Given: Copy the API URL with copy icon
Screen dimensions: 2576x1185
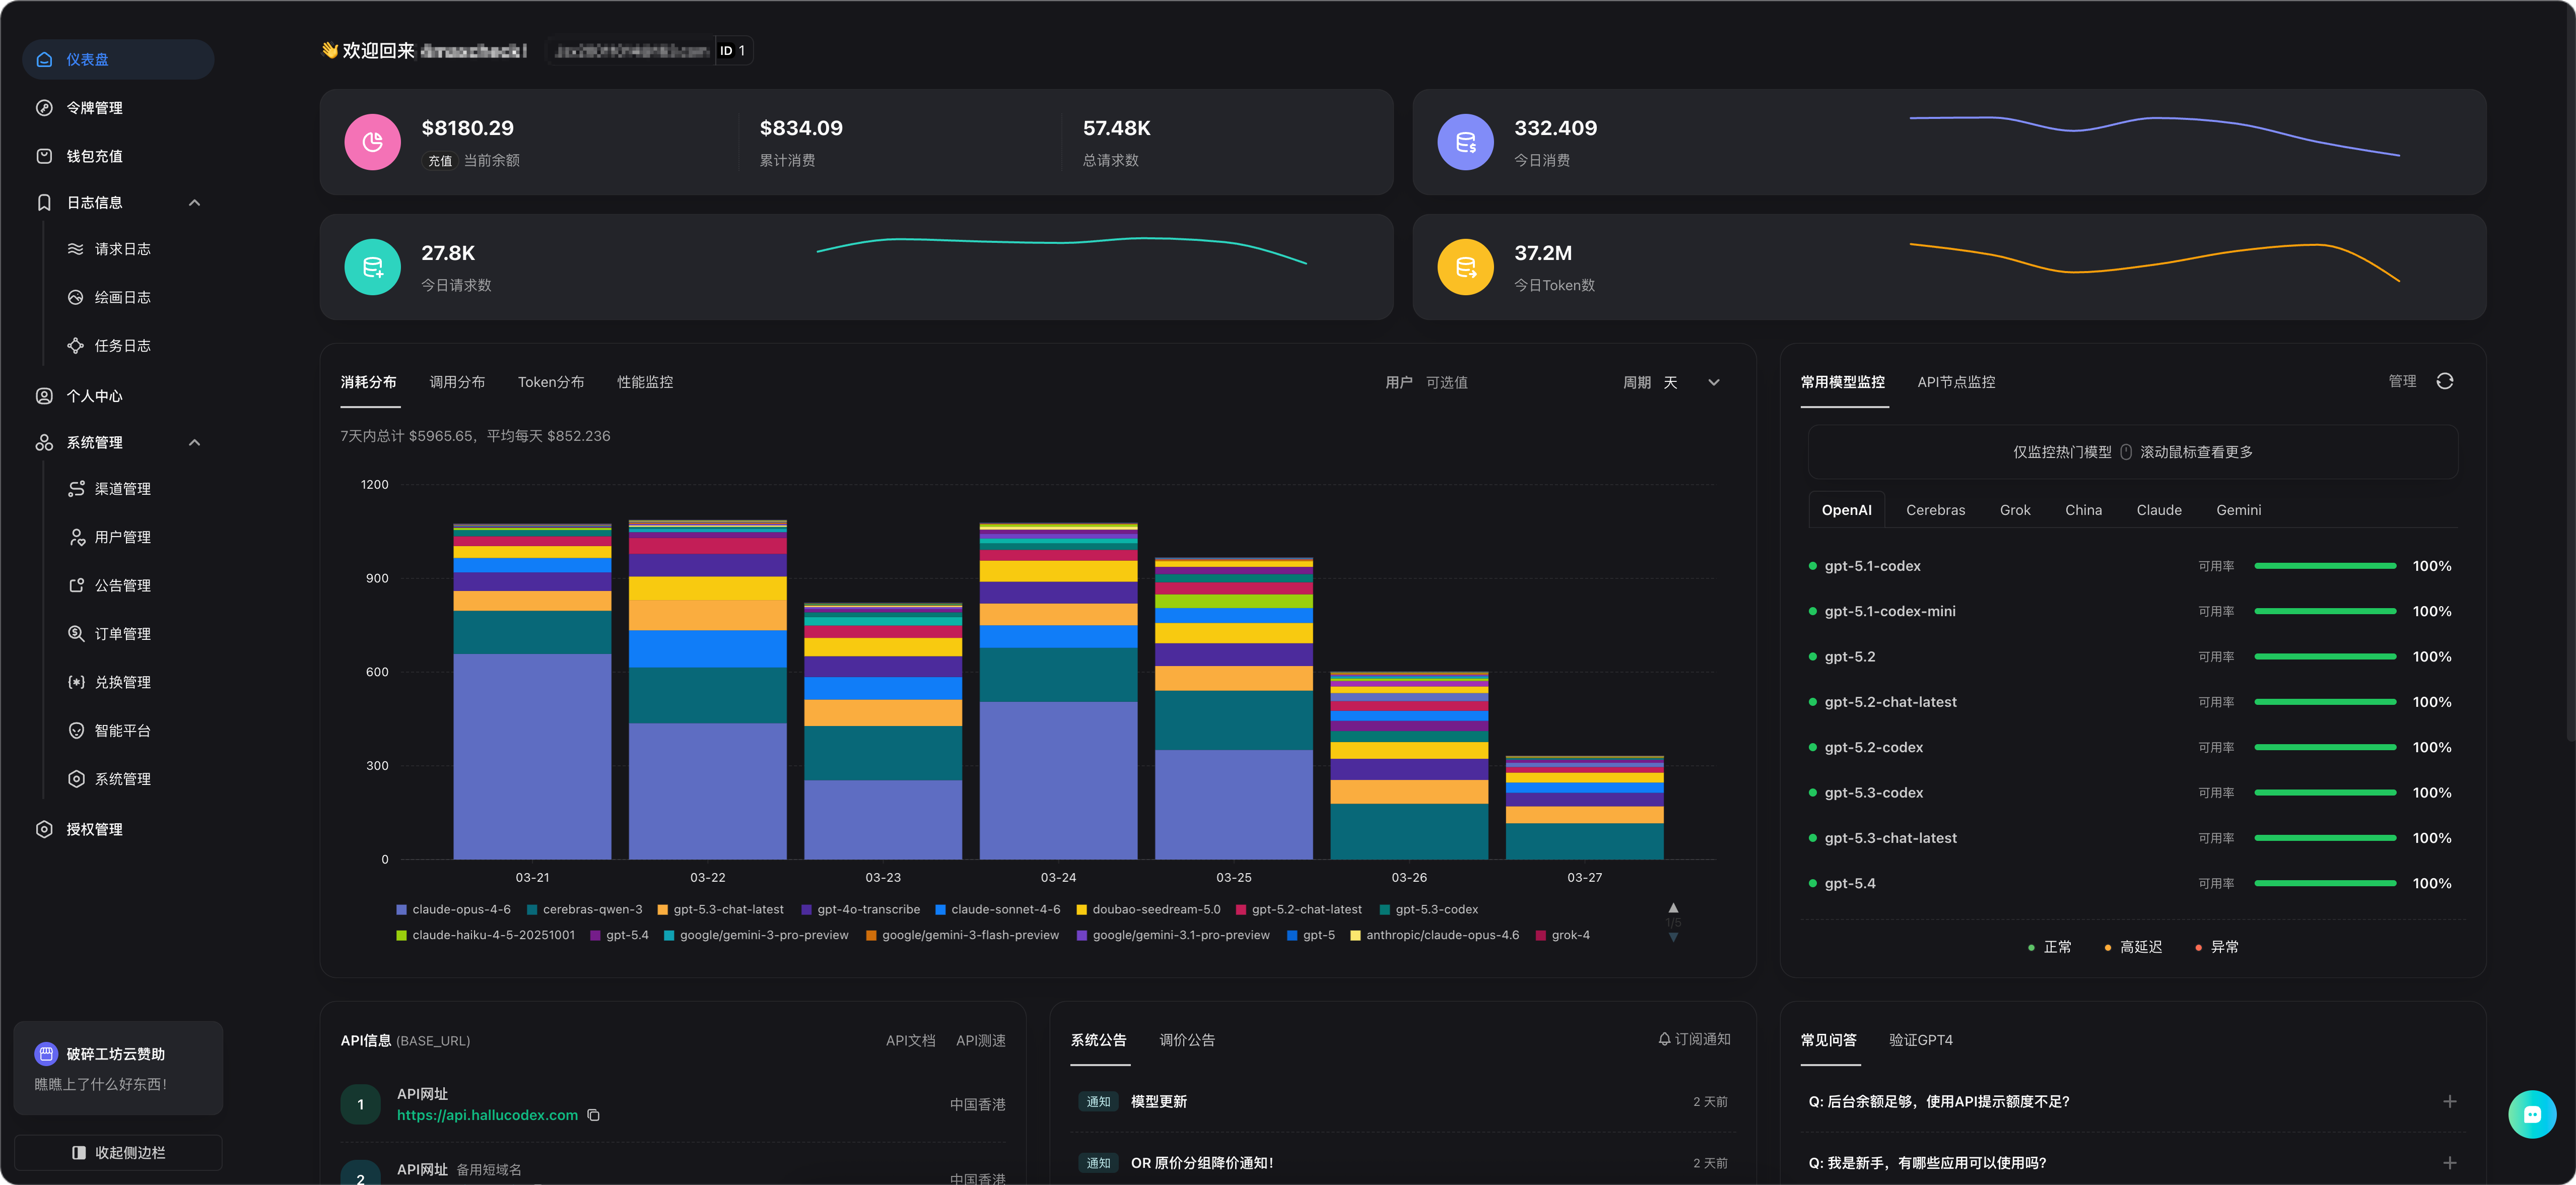Looking at the screenshot, I should [593, 1115].
